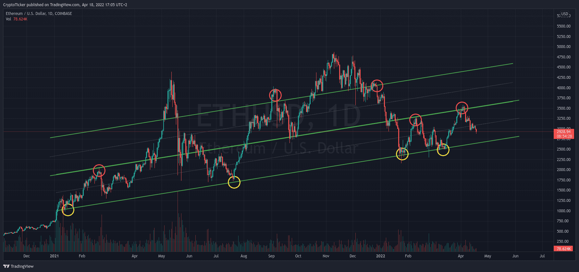Click the 2022 label on the time axis
The height and width of the screenshot is (272, 579).
tap(380, 256)
